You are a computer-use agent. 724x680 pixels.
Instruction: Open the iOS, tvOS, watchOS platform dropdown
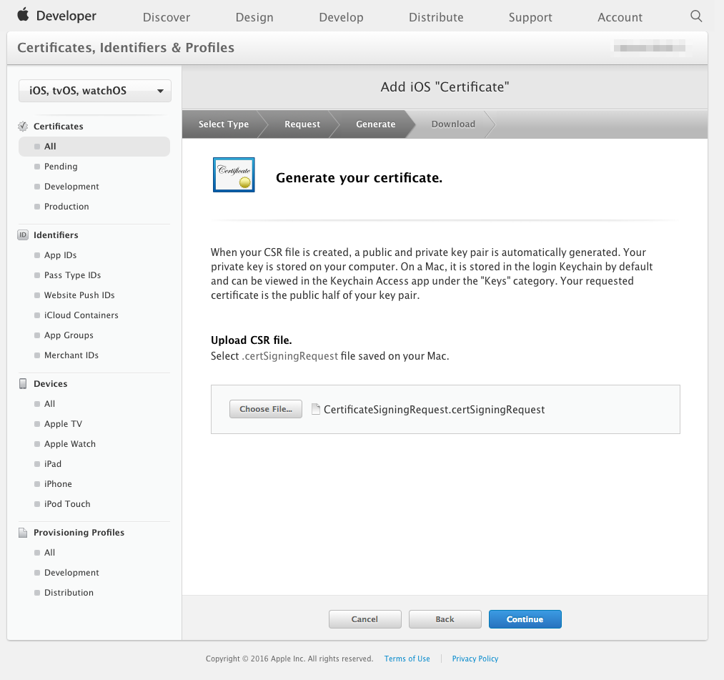[94, 91]
